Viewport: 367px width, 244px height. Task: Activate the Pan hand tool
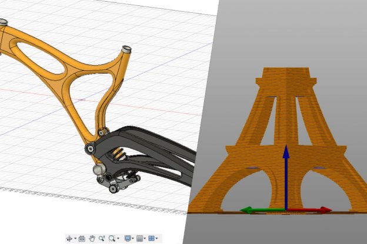click(92, 238)
